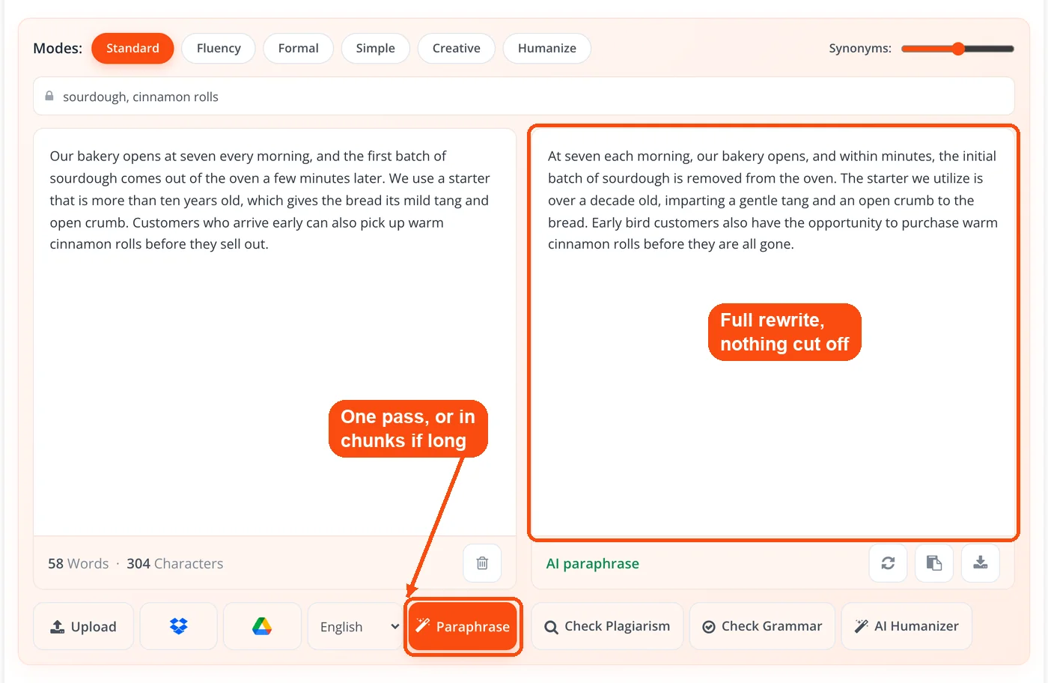Click the lock icon beside frozen words
This screenshot has width=1048, height=683.
tap(49, 97)
